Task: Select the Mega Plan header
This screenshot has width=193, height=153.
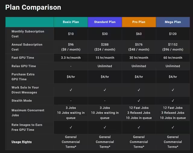Action: [173, 22]
